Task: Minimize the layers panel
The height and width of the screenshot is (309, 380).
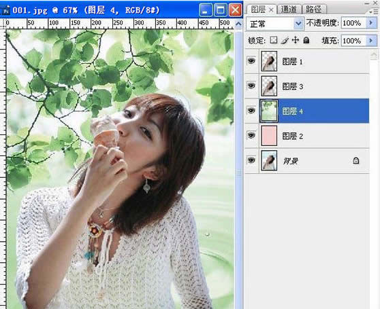Action: coord(367,3)
